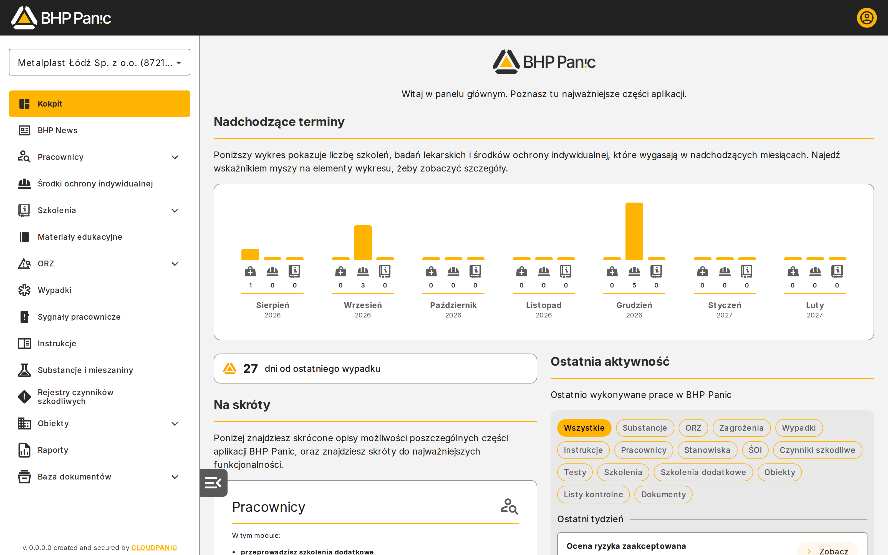Expand the Obiekty submenu chevron
The width and height of the screenshot is (888, 555).
tap(175, 423)
